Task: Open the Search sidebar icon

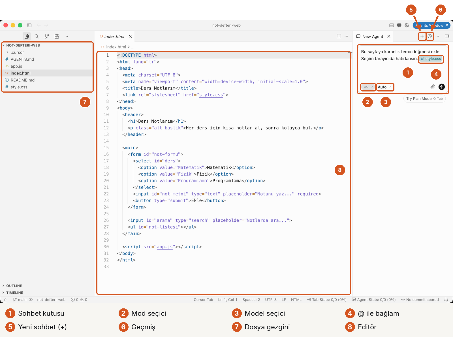Action: click(x=37, y=36)
